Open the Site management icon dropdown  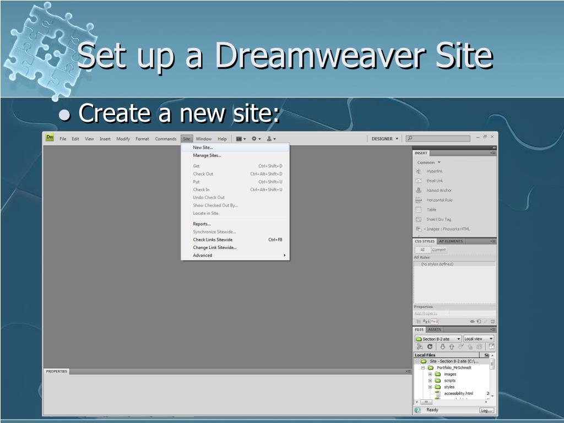pos(271,139)
